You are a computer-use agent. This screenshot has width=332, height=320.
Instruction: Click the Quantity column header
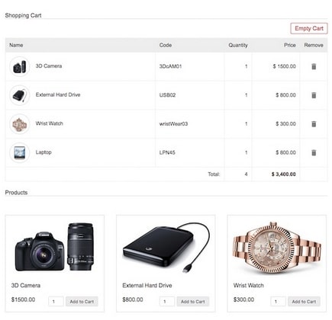click(x=238, y=45)
